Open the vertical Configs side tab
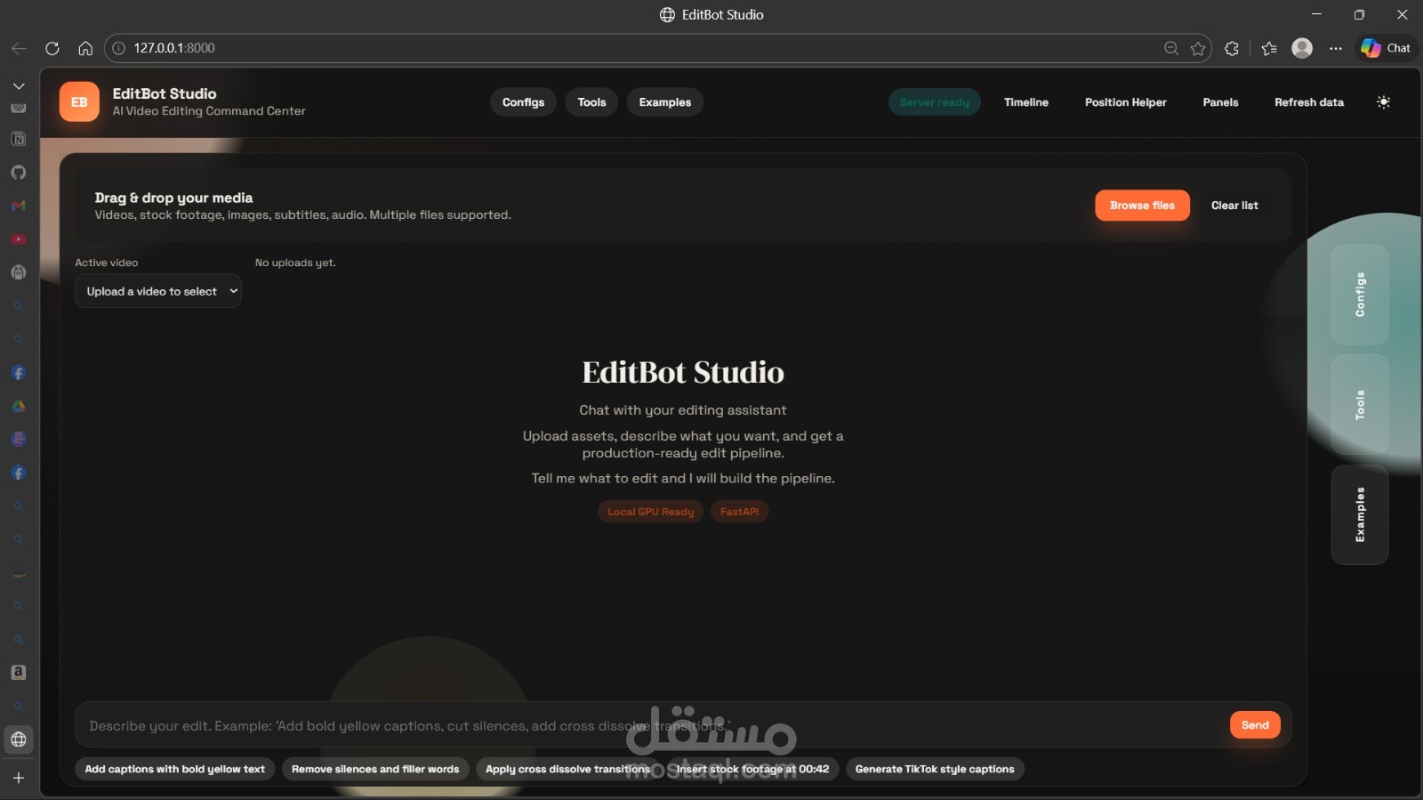 (1360, 295)
